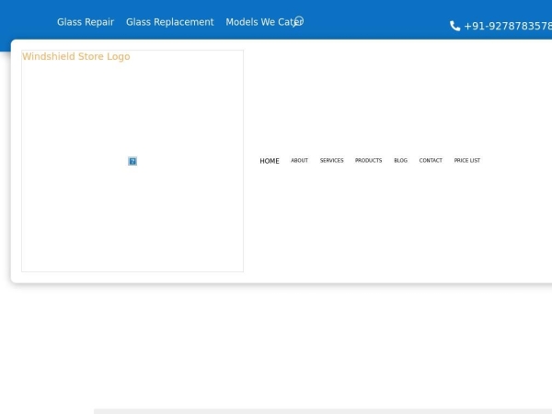Screen dimensions: 552x414
Task: Expand the PRODUCTS menu
Action: [368, 161]
